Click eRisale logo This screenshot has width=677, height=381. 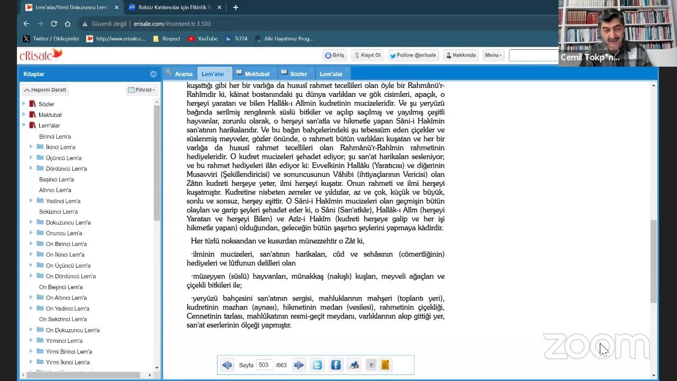(41, 55)
